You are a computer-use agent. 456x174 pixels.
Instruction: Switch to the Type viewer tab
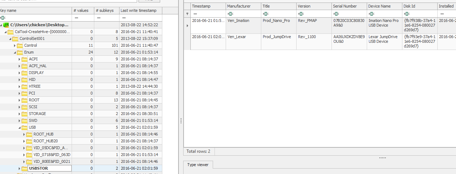pos(198,165)
